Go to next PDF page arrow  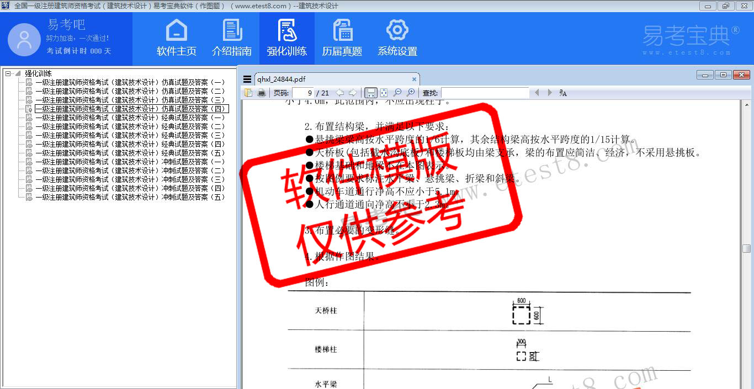(353, 93)
